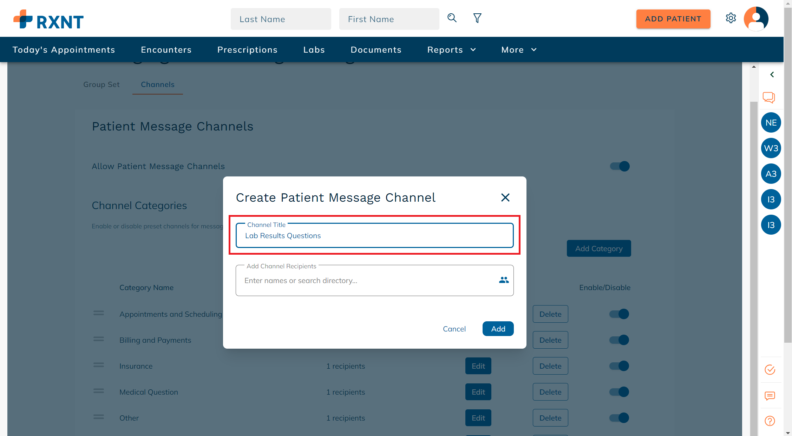Switch to the Channels tab
Screen dimensions: 792x436
(158, 85)
